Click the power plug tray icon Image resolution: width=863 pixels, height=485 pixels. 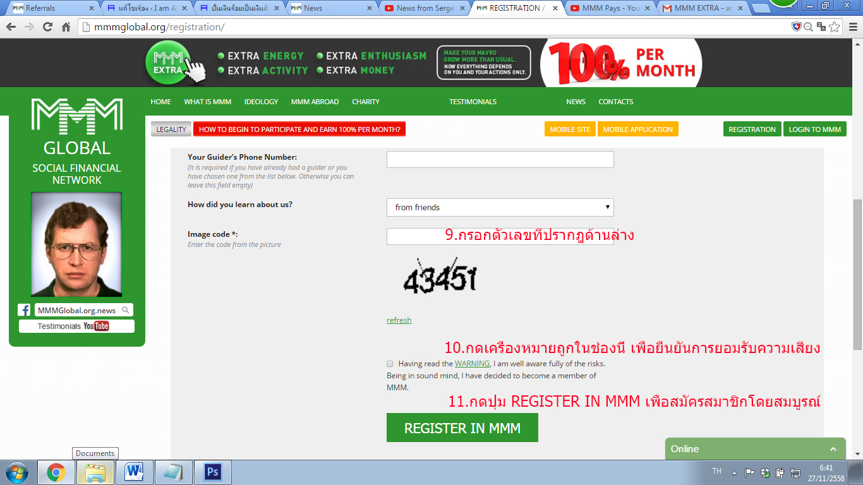[780, 472]
